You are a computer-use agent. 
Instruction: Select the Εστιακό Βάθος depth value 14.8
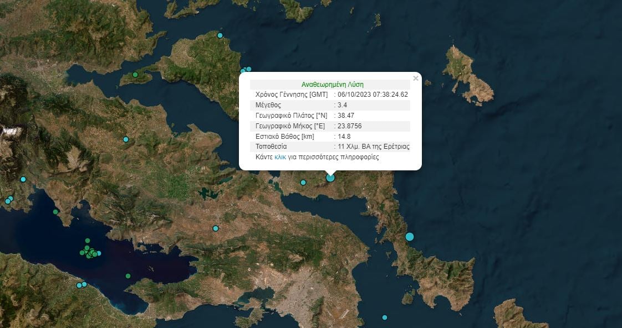[x=345, y=136]
